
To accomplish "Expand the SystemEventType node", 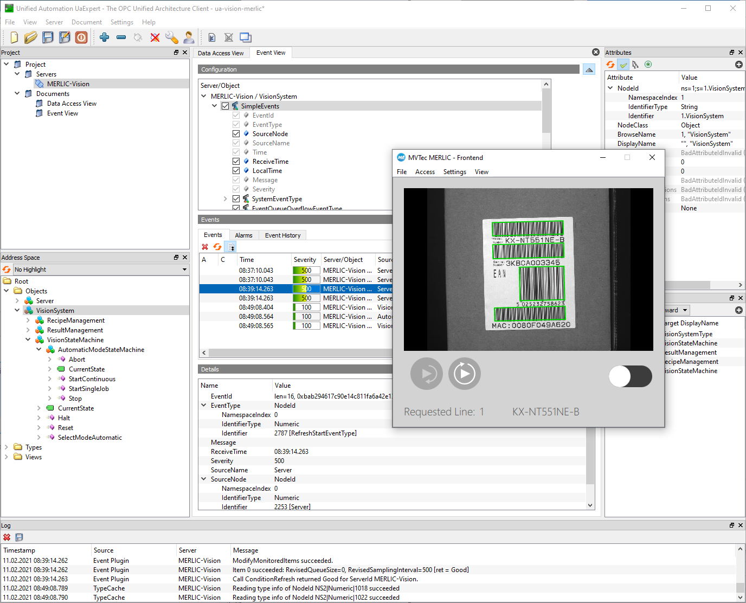I will 226,199.
